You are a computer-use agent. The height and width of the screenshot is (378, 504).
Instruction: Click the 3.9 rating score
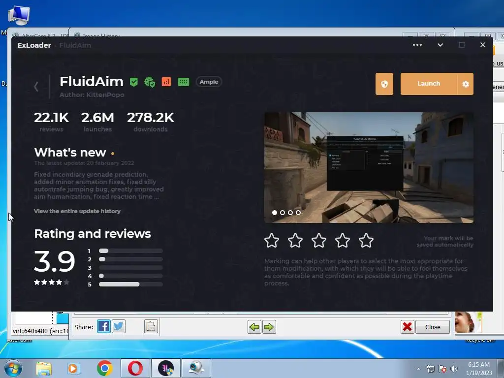(x=55, y=261)
